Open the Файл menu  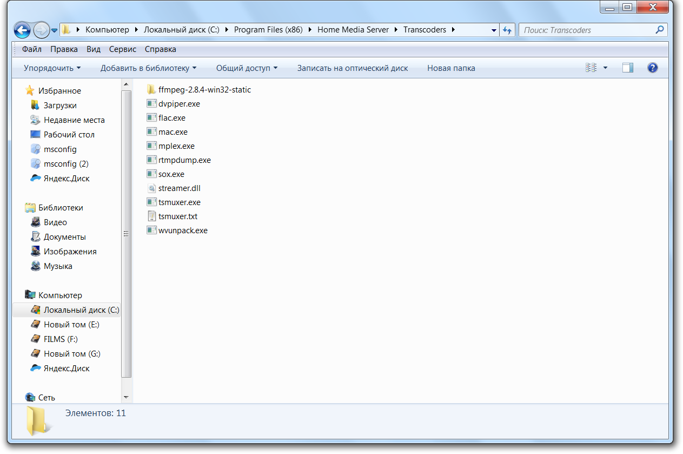click(x=32, y=49)
